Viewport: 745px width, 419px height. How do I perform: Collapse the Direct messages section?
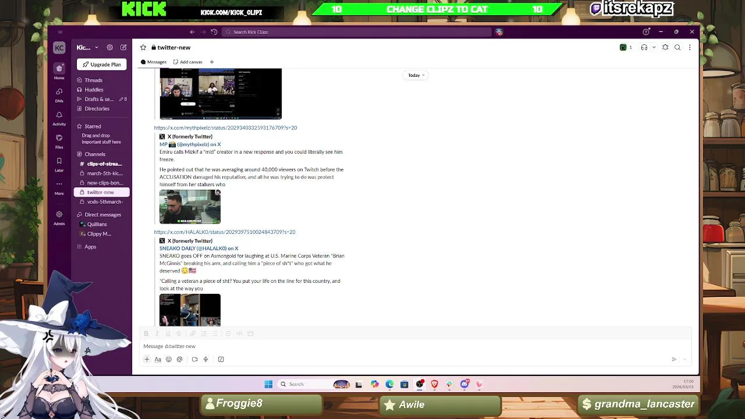coord(79,215)
